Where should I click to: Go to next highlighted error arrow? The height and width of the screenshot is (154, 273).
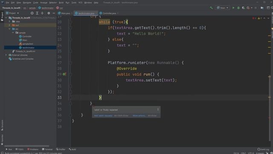tap(268, 18)
